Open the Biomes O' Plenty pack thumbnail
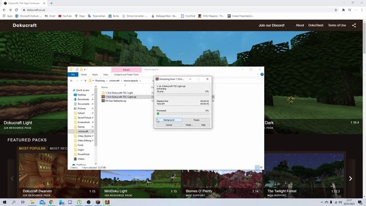 [x=222, y=184]
